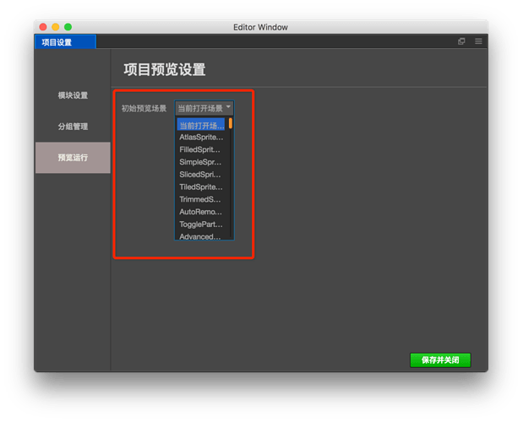Screen dimensions: 523x422
Task: Choose the Advanced... scene option
Action: [201, 235]
